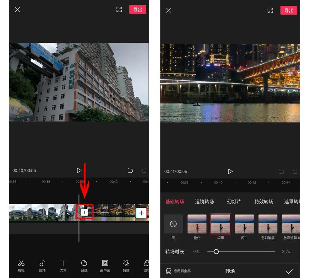Open the 音频 audio tool
This screenshot has width=310, height=278.
42,266
